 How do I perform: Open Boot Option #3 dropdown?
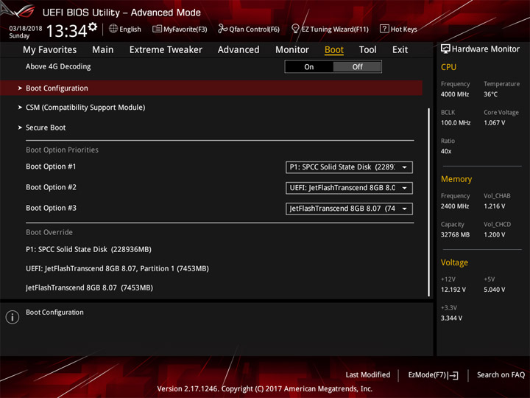point(349,209)
